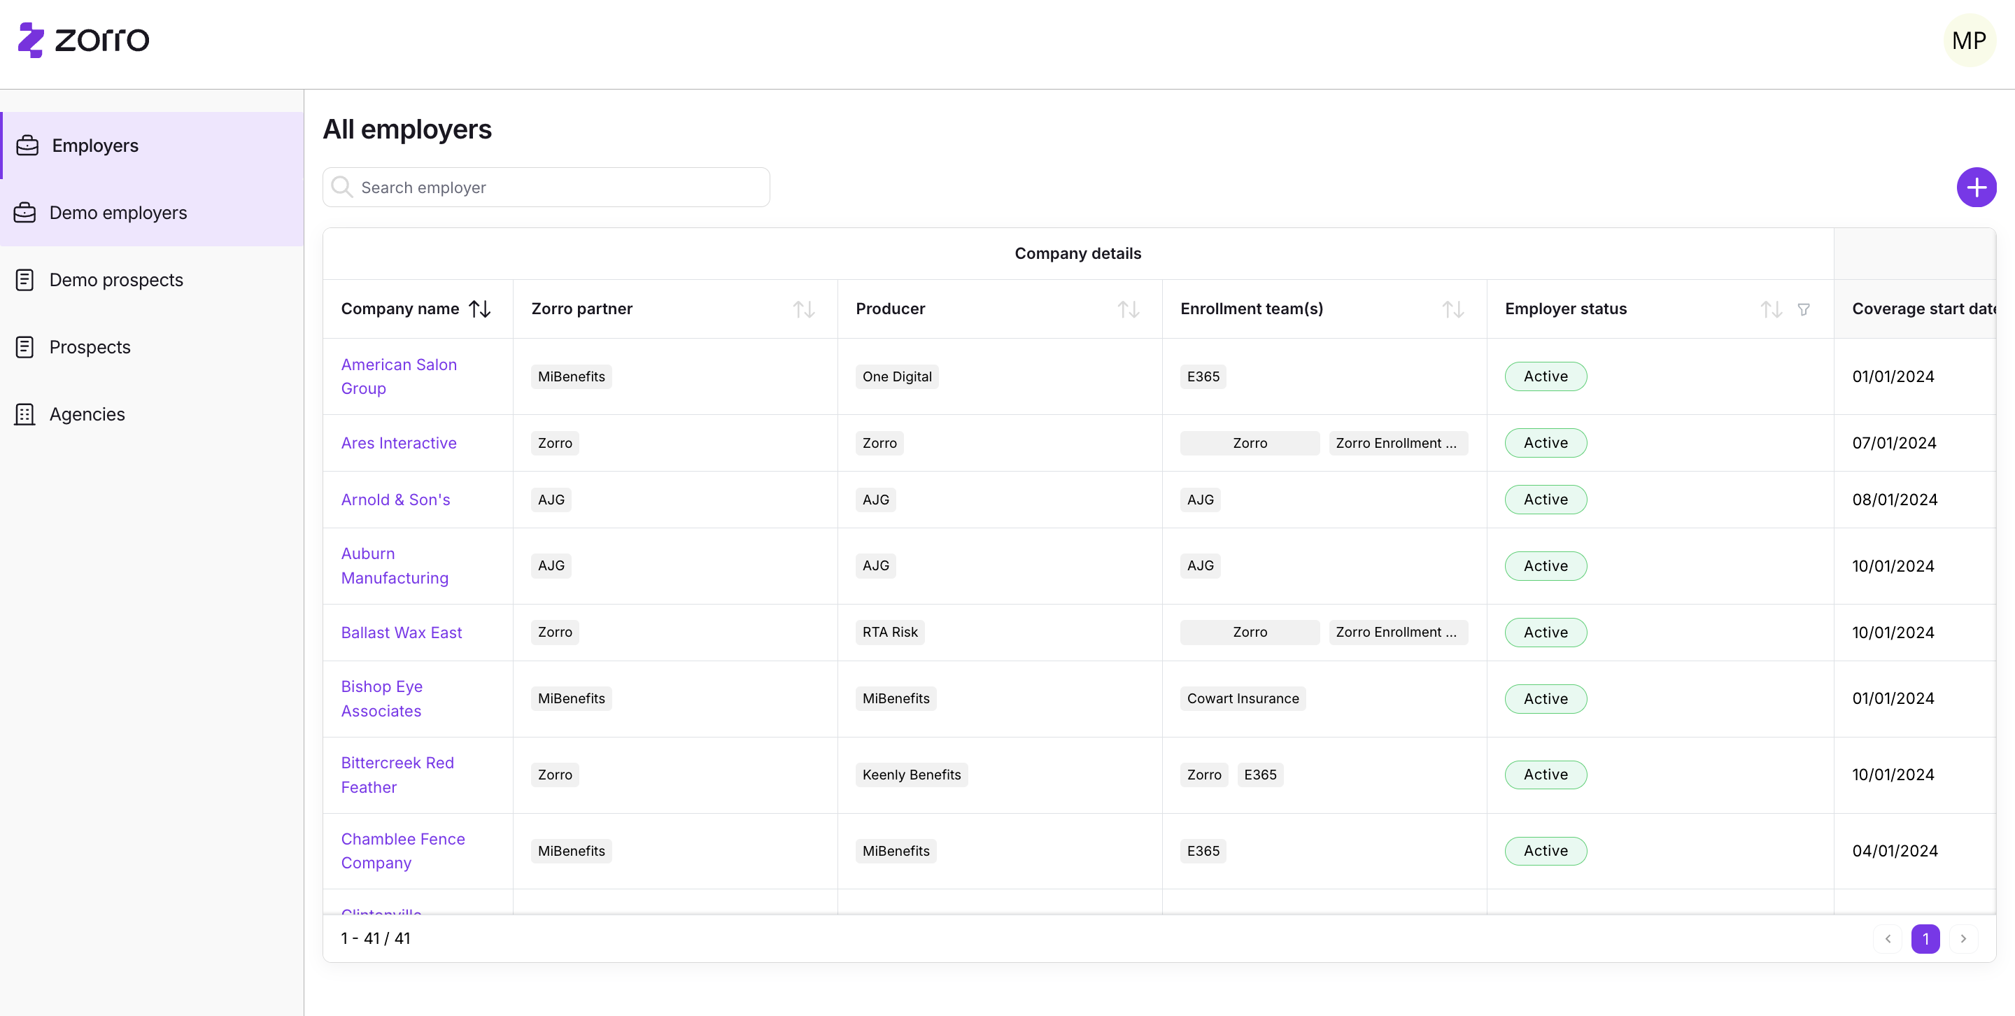The width and height of the screenshot is (2015, 1016).
Task: Sort by Producer column
Action: coord(1129,309)
